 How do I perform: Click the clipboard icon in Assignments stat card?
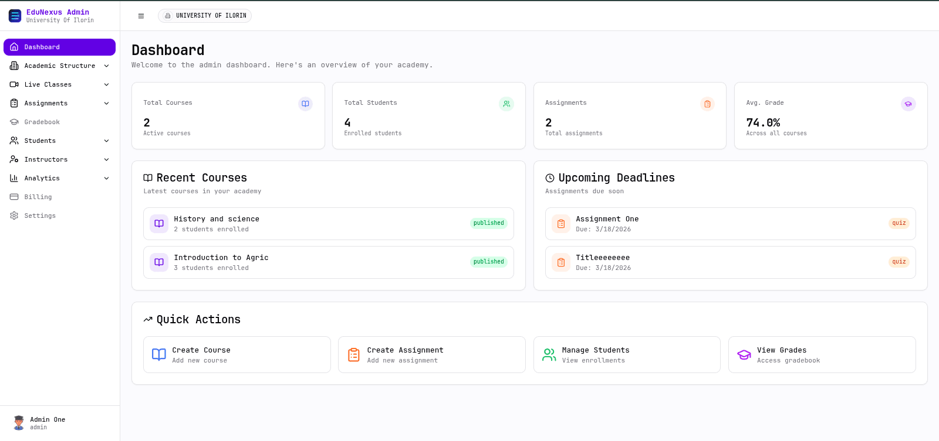pyautogui.click(x=707, y=104)
